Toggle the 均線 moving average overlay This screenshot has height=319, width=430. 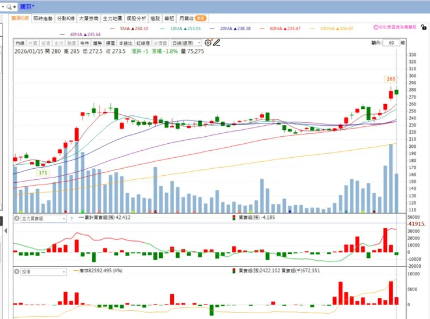[x=20, y=43]
